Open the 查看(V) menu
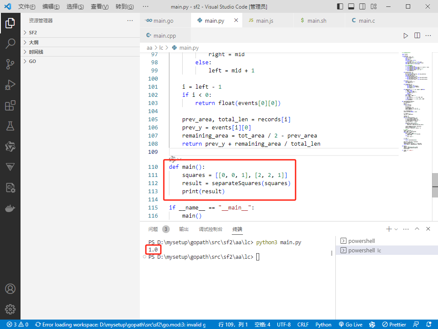Viewport: 438px width, 329px height. pyautogui.click(x=100, y=6)
